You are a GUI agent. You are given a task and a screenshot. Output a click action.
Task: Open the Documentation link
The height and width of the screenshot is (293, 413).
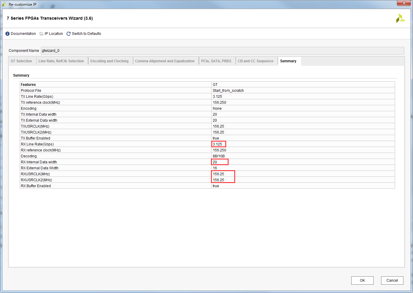[23, 34]
